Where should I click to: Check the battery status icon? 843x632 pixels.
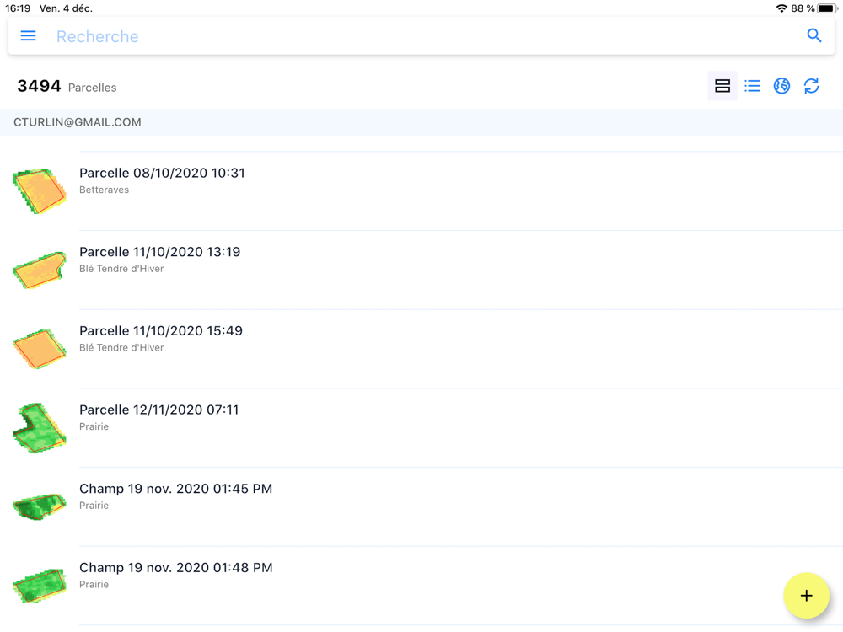coord(828,8)
